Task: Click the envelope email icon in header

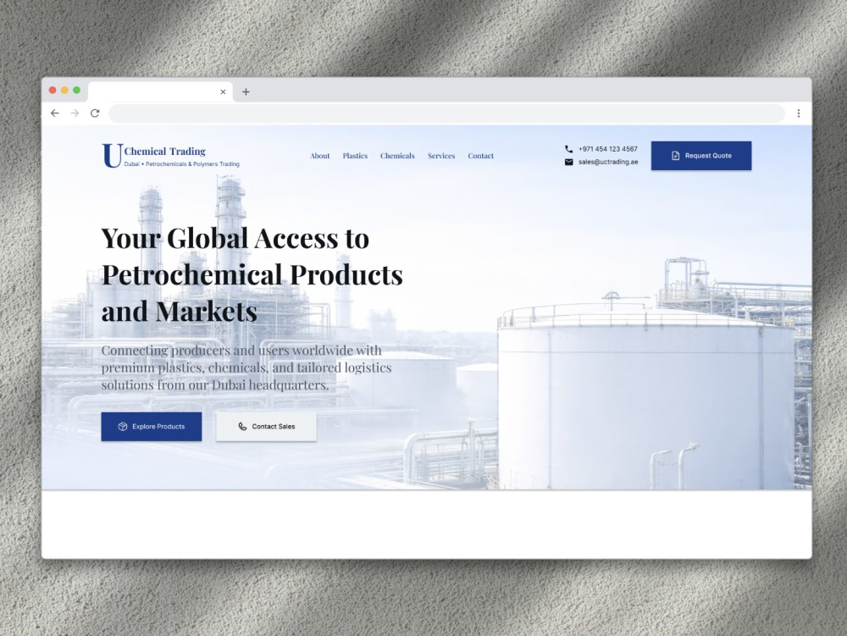Action: tap(569, 162)
